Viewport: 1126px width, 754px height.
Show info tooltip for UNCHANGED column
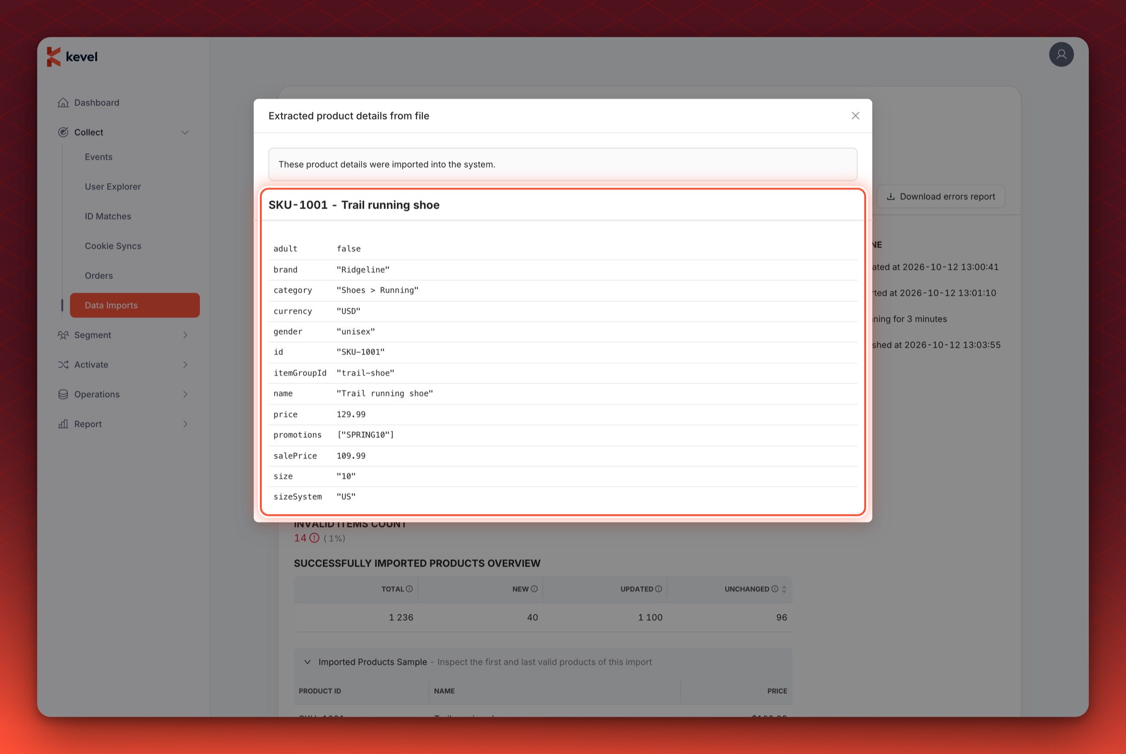pyautogui.click(x=775, y=589)
